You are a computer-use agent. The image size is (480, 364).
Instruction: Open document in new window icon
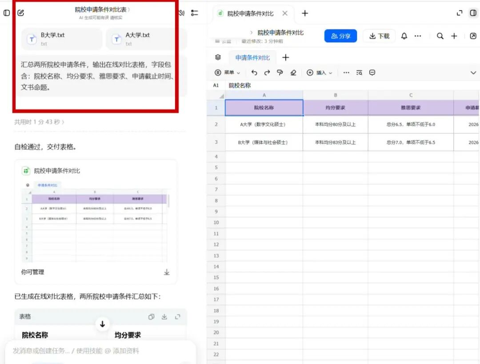pyautogui.click(x=473, y=36)
